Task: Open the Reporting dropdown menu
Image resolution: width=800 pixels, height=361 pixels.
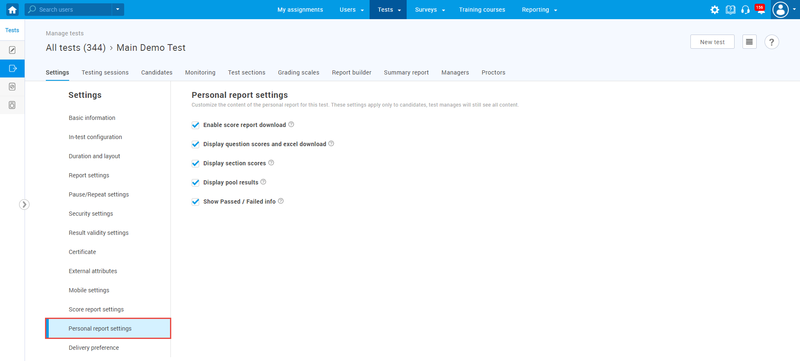Action: [539, 10]
